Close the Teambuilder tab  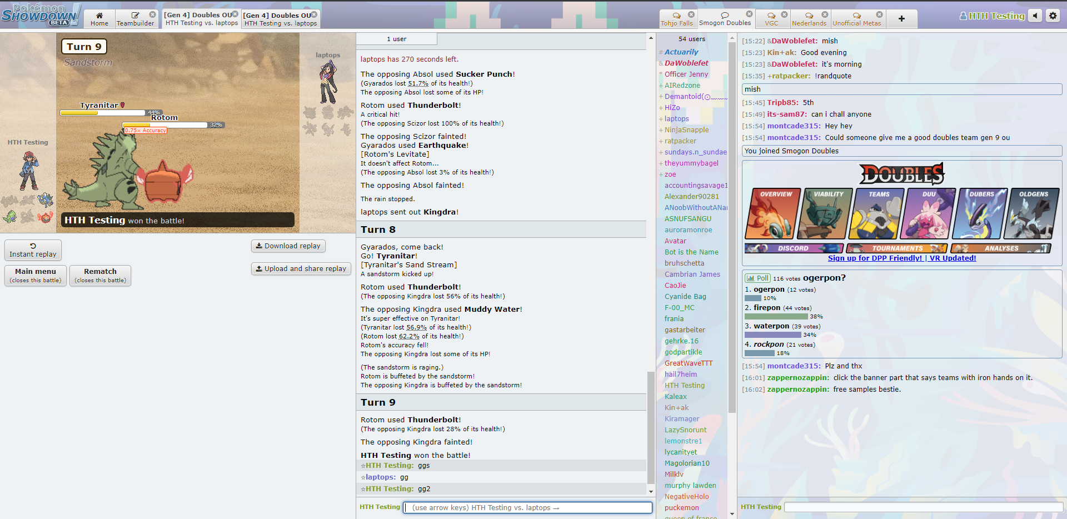tap(152, 14)
